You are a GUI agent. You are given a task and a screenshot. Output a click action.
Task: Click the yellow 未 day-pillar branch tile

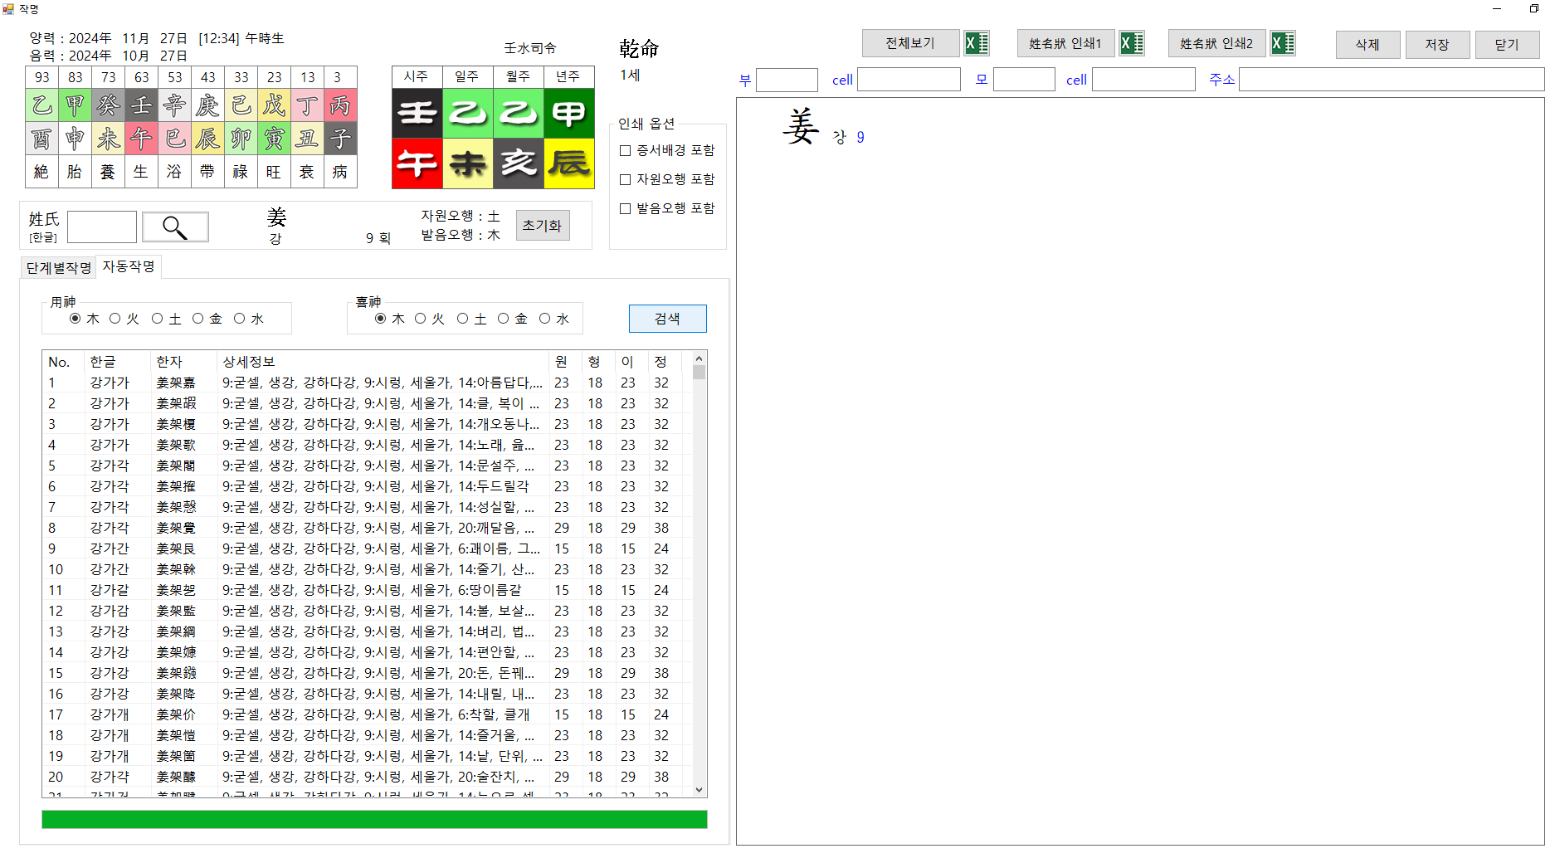click(468, 163)
